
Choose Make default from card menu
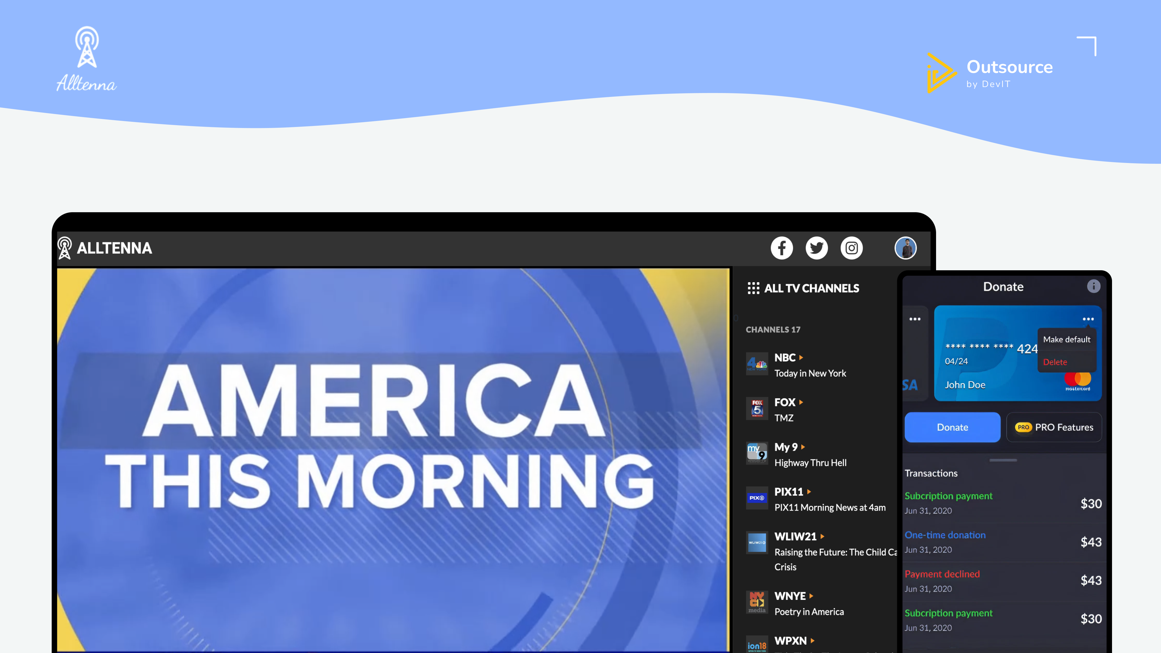[x=1066, y=339]
